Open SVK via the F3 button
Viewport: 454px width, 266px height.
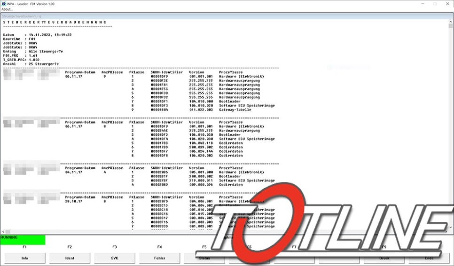point(114,258)
